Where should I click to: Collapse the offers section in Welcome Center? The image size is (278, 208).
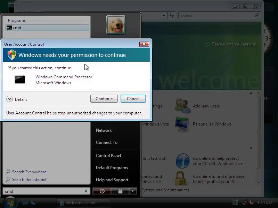click(251, 148)
